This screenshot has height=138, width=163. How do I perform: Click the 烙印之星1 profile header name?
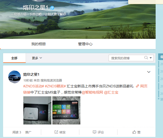coord(35,8)
